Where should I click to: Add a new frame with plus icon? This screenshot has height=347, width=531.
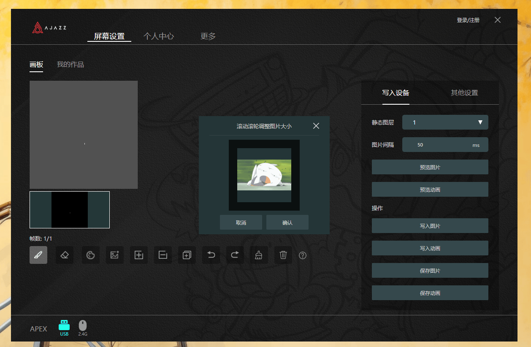click(139, 255)
